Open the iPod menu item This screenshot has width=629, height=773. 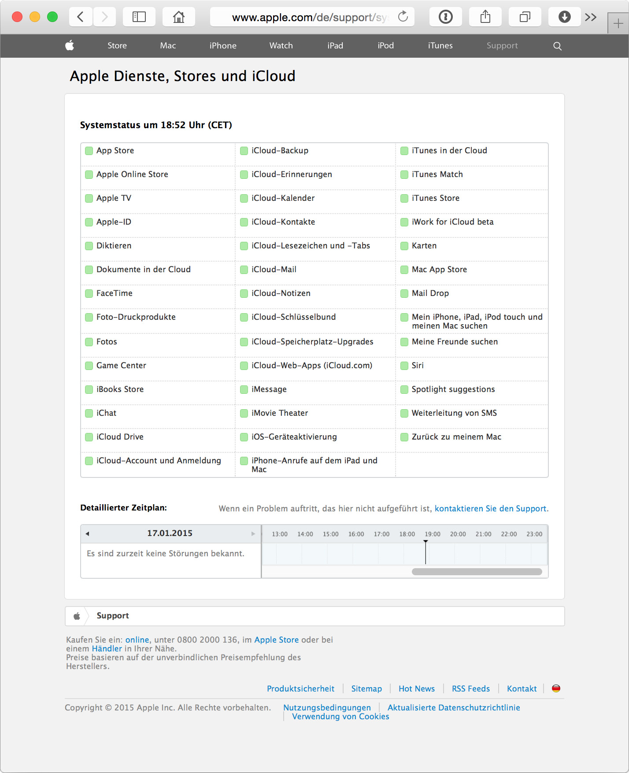click(386, 45)
